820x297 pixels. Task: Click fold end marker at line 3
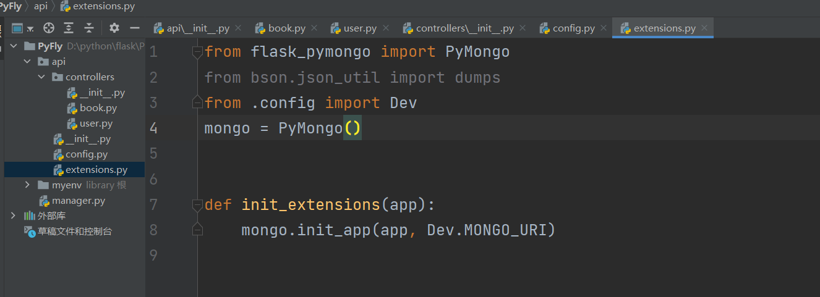[197, 102]
